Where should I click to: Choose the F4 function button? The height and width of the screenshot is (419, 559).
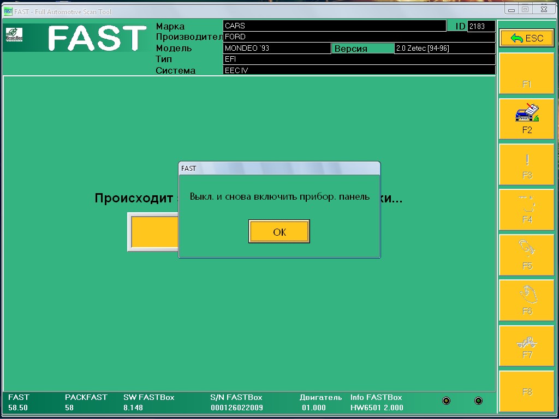tap(527, 209)
